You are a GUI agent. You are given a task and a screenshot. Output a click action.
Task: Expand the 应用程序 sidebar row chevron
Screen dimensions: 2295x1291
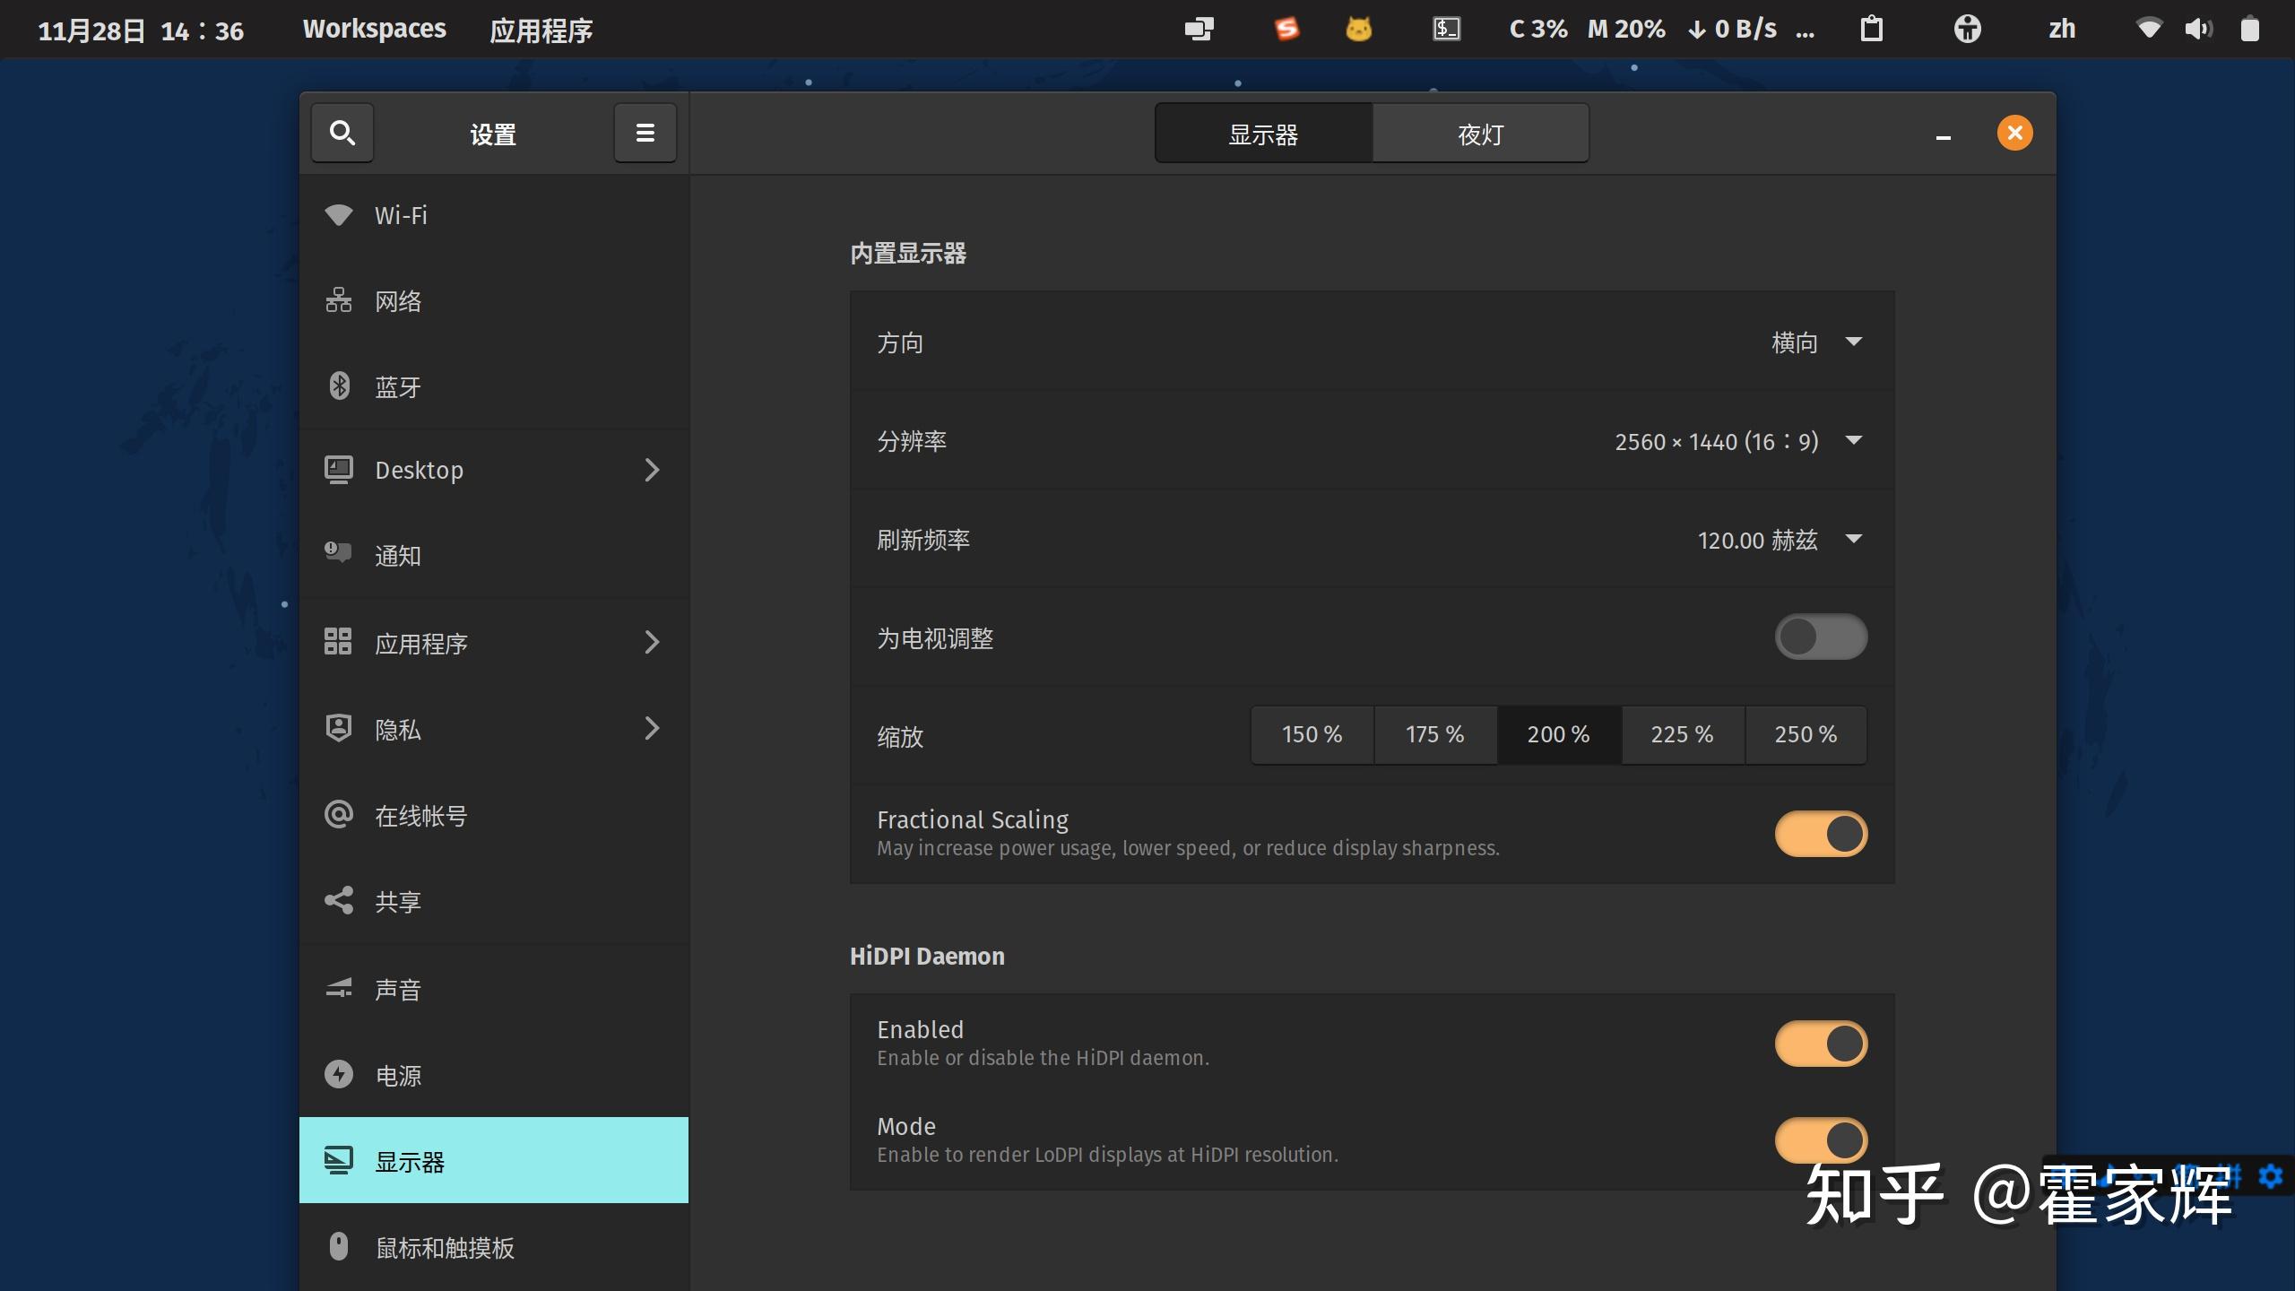[x=652, y=642]
